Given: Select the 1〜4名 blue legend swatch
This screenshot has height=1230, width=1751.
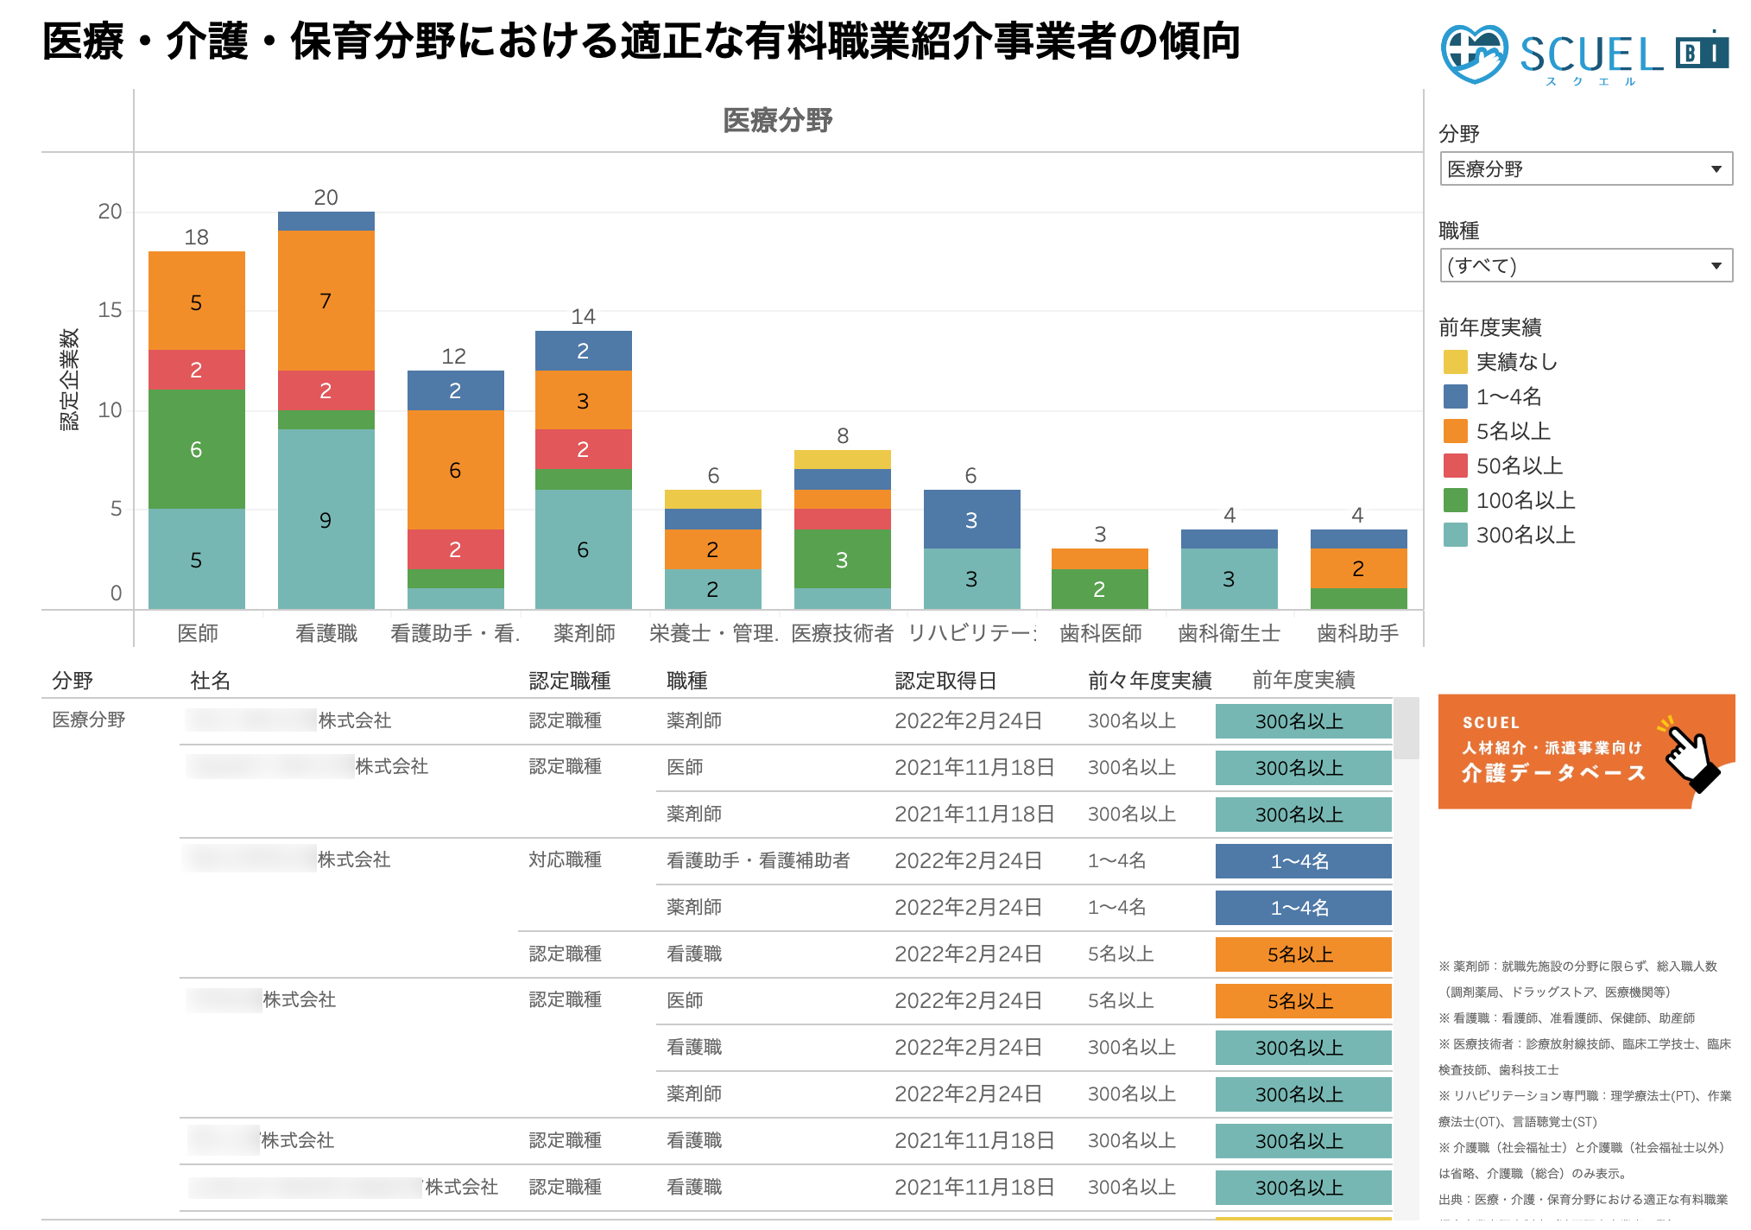Looking at the screenshot, I should [1456, 396].
